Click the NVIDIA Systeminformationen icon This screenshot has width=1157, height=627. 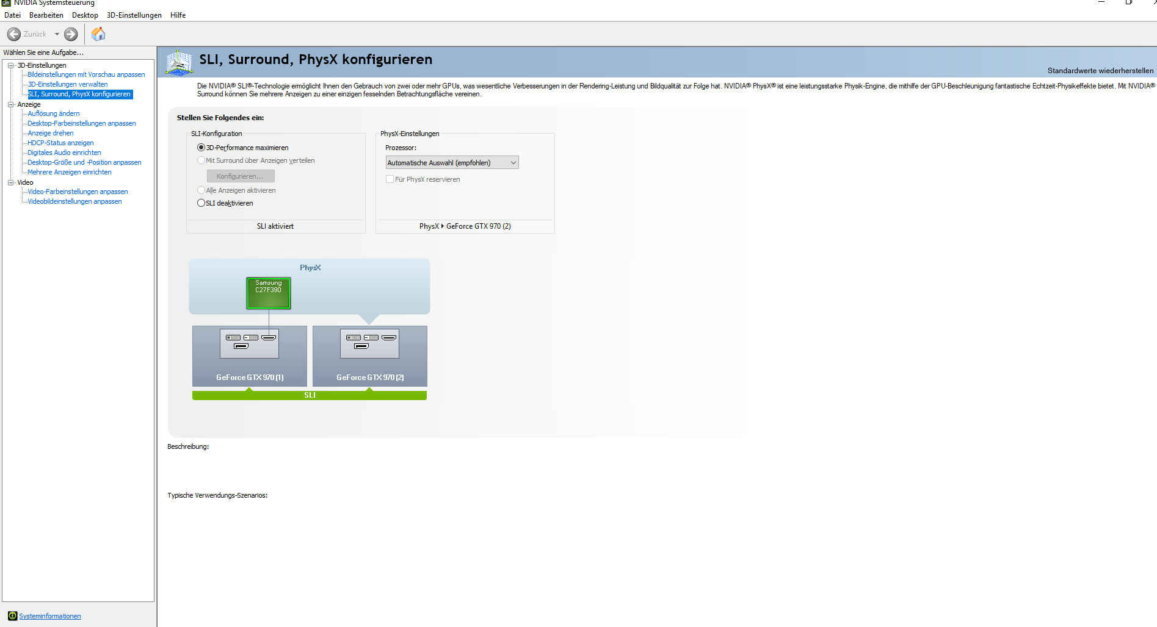click(12, 616)
